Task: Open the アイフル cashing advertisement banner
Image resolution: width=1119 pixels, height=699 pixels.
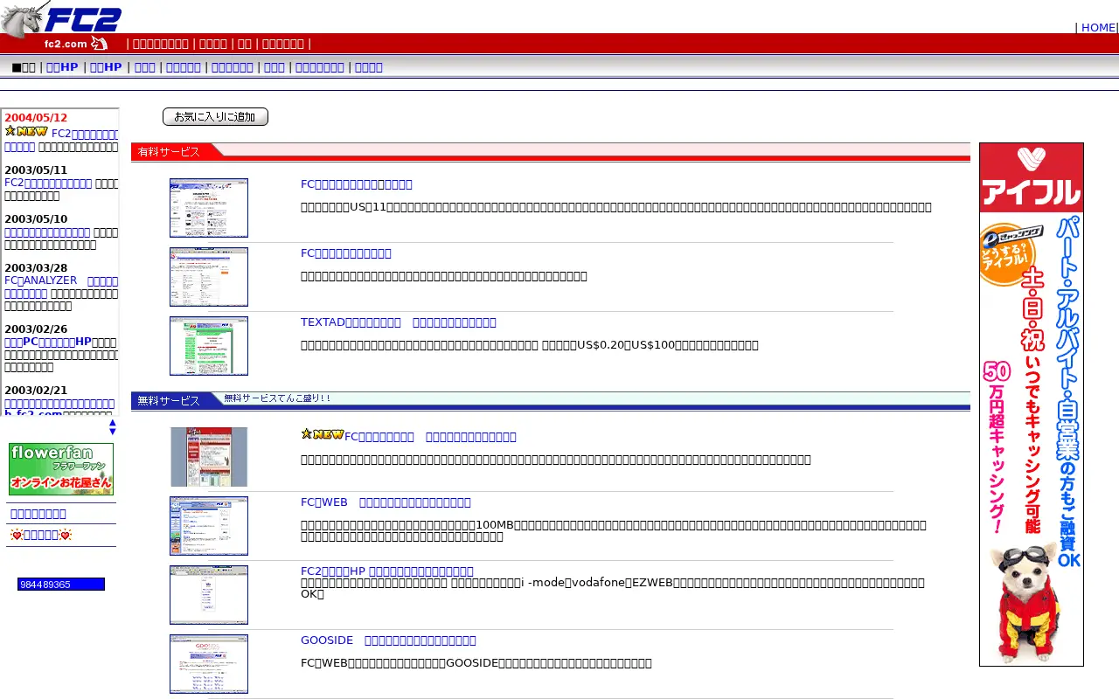Action: pyautogui.click(x=1032, y=405)
